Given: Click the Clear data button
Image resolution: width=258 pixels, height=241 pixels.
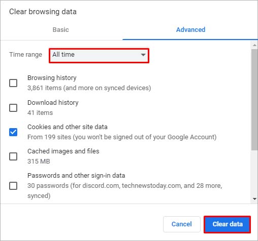Looking at the screenshot, I should pyautogui.click(x=228, y=224).
